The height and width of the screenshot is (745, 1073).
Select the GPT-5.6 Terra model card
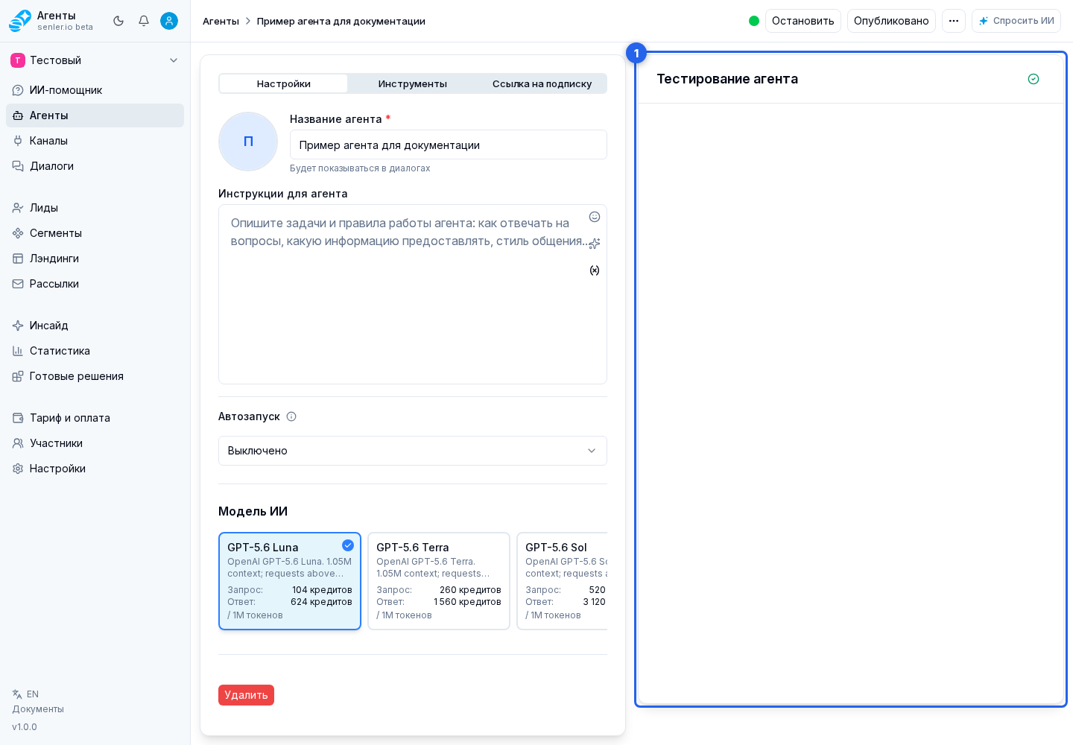439,581
